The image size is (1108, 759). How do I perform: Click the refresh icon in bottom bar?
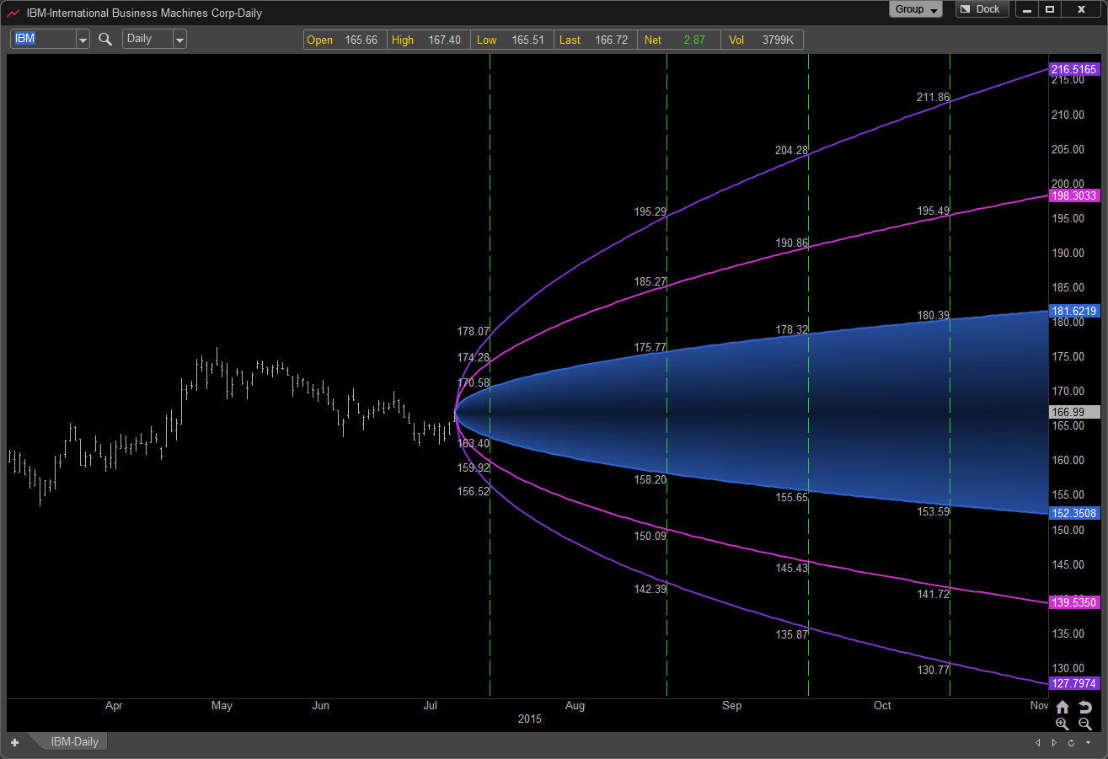[1071, 742]
